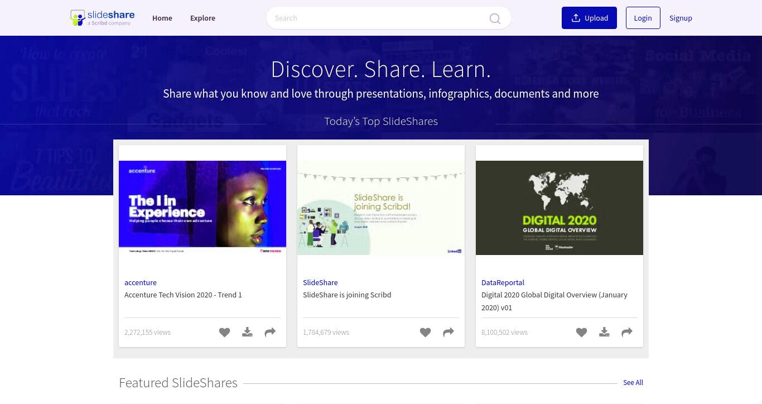Open the SlideShare is joining Scribd title
The width and height of the screenshot is (762, 404).
point(347,295)
